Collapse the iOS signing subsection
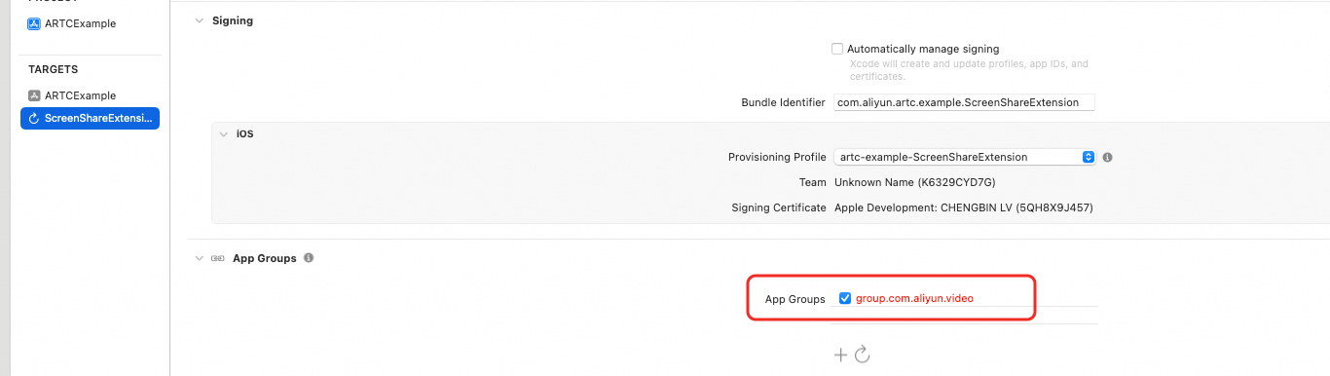 pyautogui.click(x=223, y=133)
